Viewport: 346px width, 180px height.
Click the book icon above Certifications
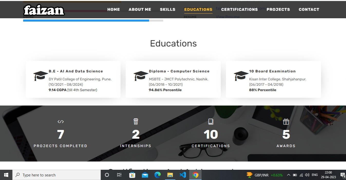click(x=211, y=121)
